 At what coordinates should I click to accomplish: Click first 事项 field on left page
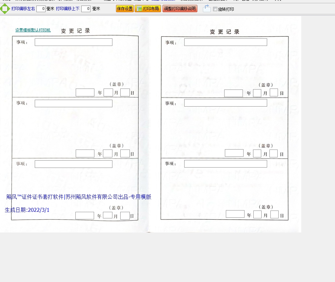[x=73, y=42]
